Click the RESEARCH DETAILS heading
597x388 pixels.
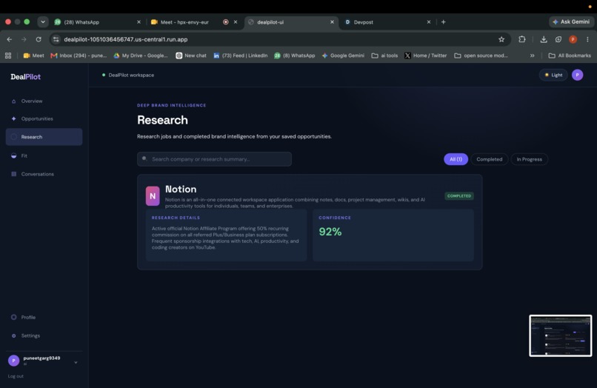(x=176, y=218)
